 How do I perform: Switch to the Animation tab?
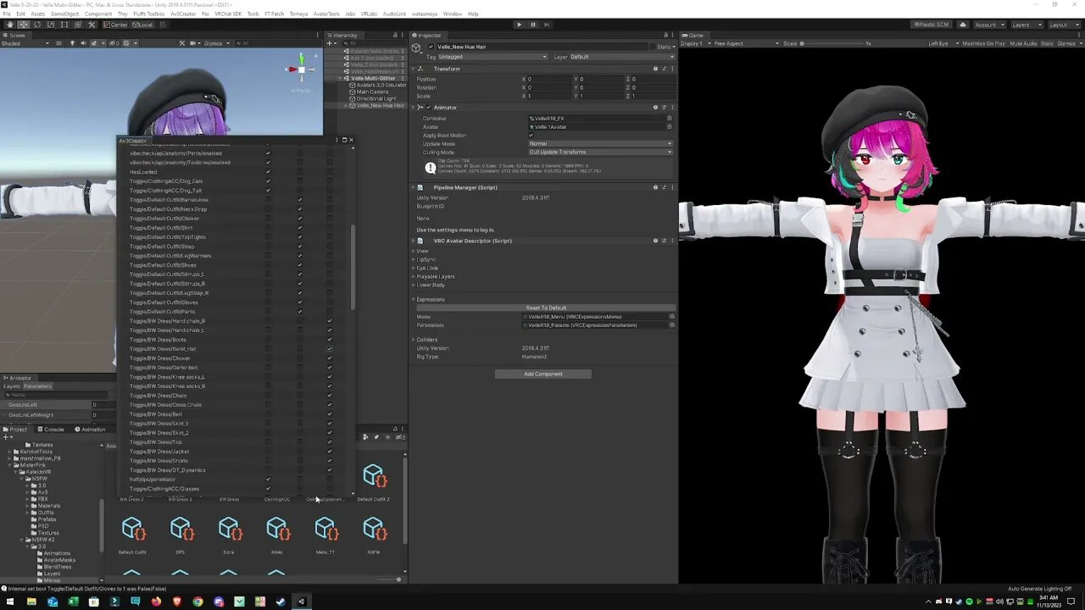point(90,429)
